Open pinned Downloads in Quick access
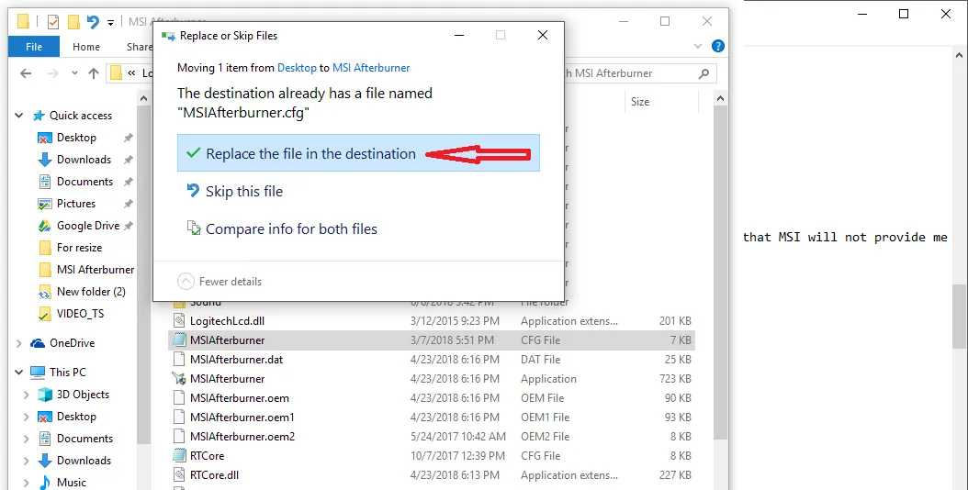 click(x=84, y=160)
